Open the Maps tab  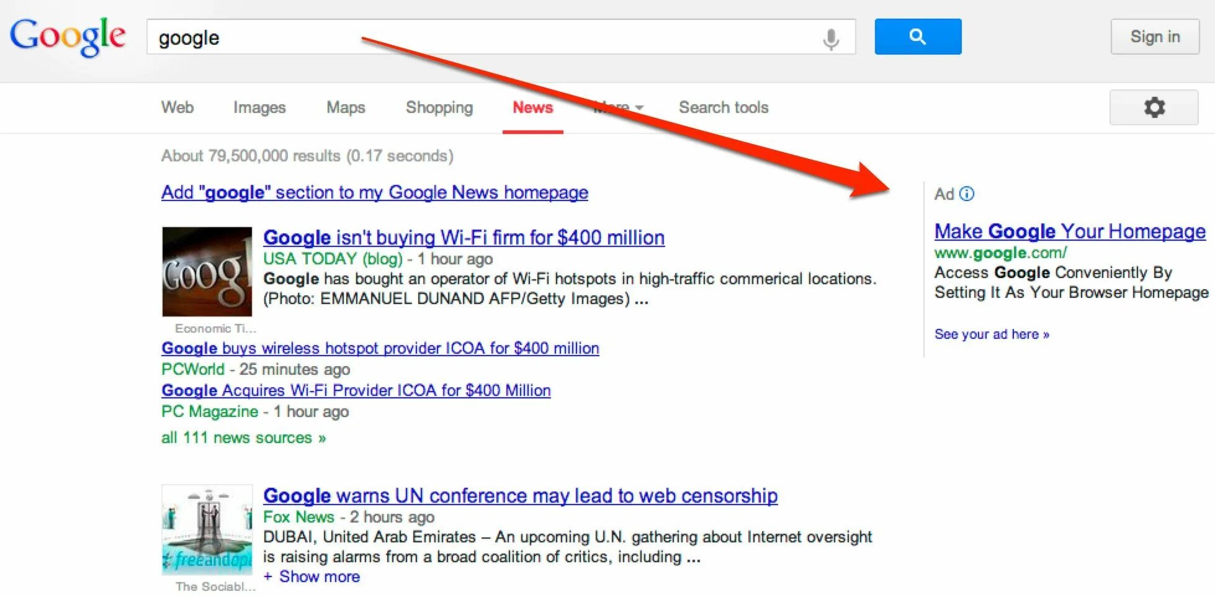coord(346,107)
